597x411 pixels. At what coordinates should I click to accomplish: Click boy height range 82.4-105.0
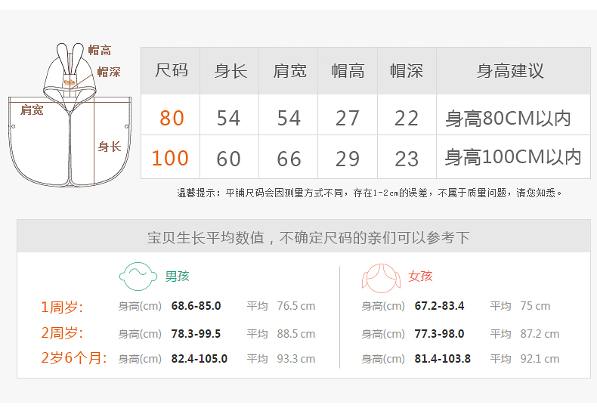[200, 358]
